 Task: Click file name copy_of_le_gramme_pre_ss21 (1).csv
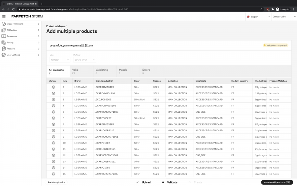[71, 45]
